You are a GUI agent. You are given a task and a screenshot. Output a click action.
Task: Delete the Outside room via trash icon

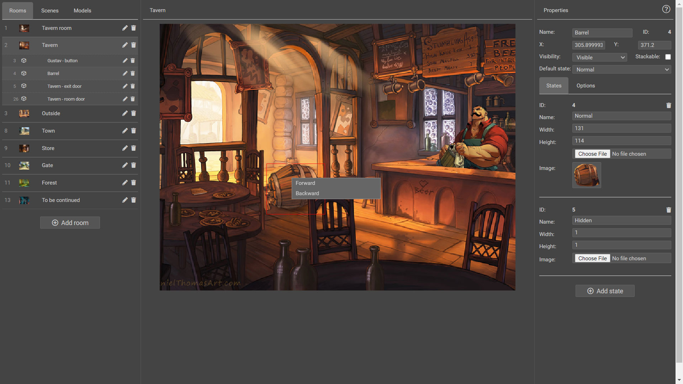(133, 113)
